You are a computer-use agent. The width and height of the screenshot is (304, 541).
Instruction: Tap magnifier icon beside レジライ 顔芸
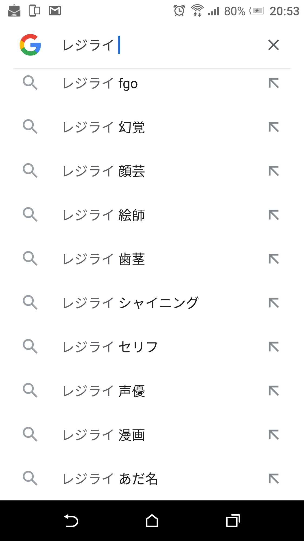point(30,171)
